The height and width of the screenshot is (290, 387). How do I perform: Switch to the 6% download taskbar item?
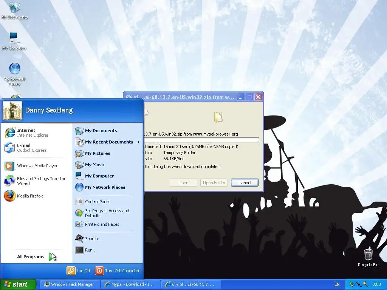[x=190, y=284]
